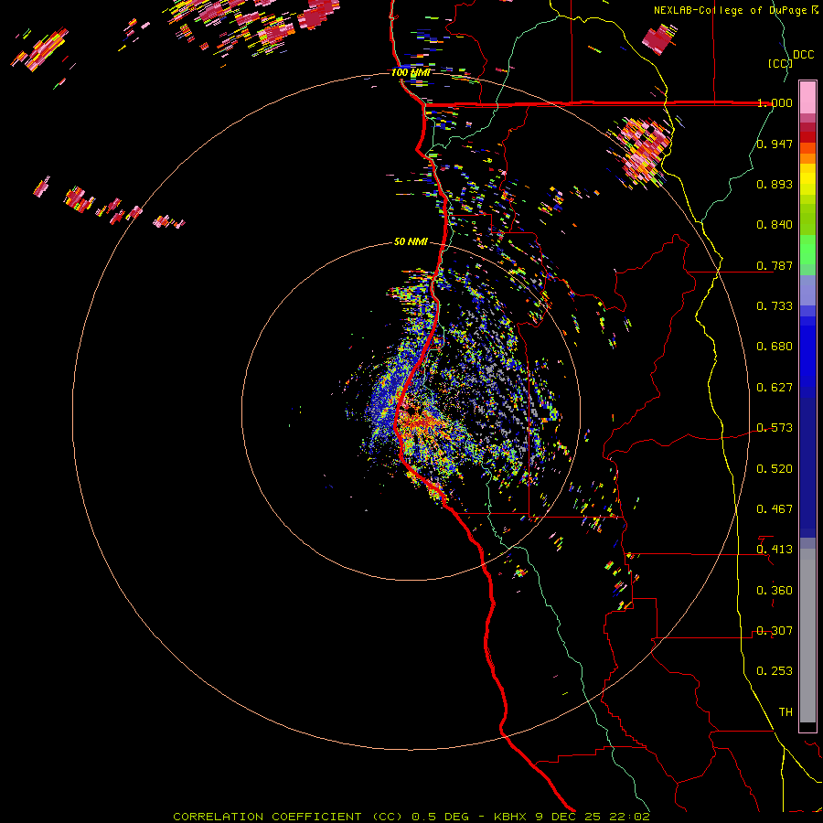
Task: Click the 0.840 color scale value
Action: point(775,225)
